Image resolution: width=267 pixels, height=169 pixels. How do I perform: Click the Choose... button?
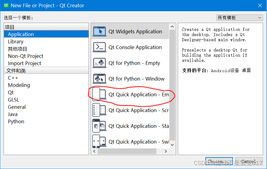click(219, 161)
